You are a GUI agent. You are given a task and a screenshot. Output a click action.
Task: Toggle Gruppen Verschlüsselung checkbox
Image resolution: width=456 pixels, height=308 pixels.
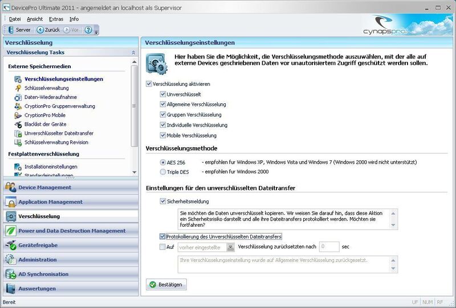163,115
